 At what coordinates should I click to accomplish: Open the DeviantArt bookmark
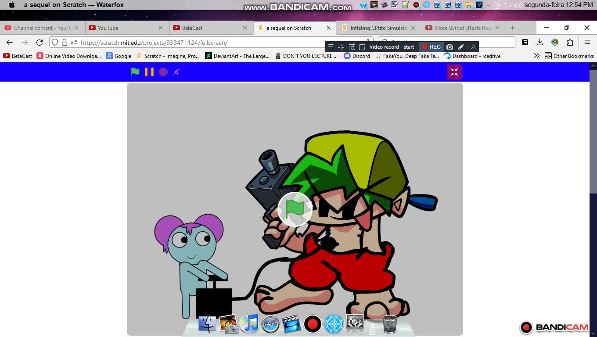click(237, 56)
